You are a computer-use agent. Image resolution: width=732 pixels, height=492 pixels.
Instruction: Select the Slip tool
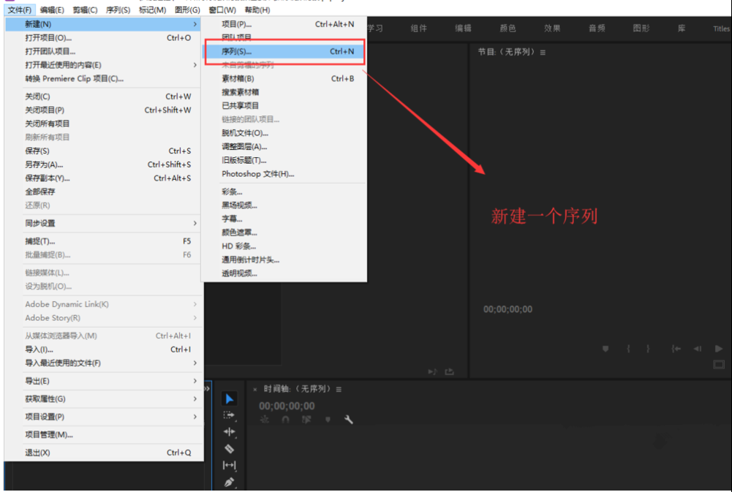coord(231,464)
